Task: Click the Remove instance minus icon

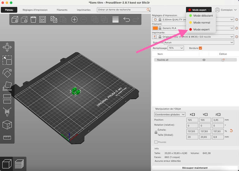Action: point(84,20)
